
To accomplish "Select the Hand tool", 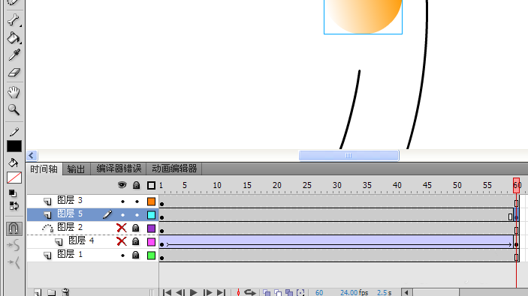I will click(14, 92).
